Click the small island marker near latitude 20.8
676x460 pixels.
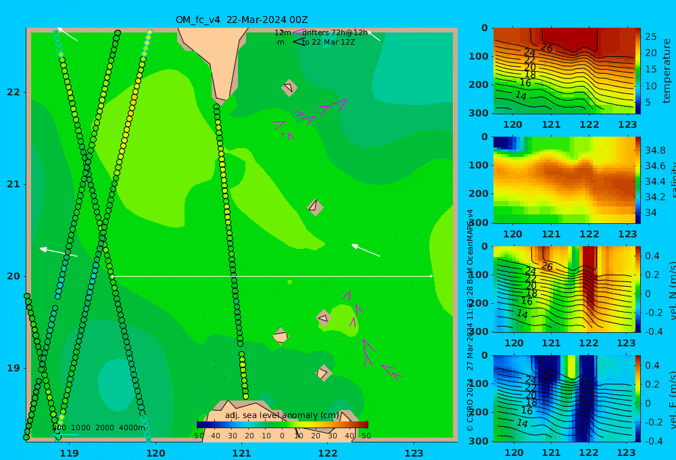coord(315,207)
